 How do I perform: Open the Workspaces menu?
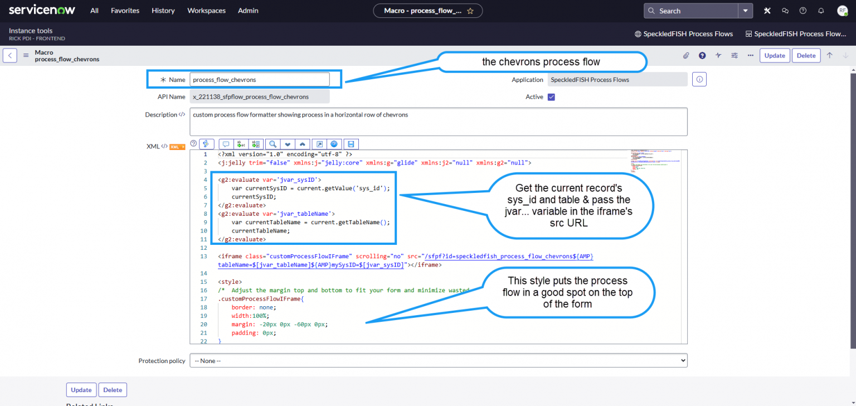pos(206,10)
